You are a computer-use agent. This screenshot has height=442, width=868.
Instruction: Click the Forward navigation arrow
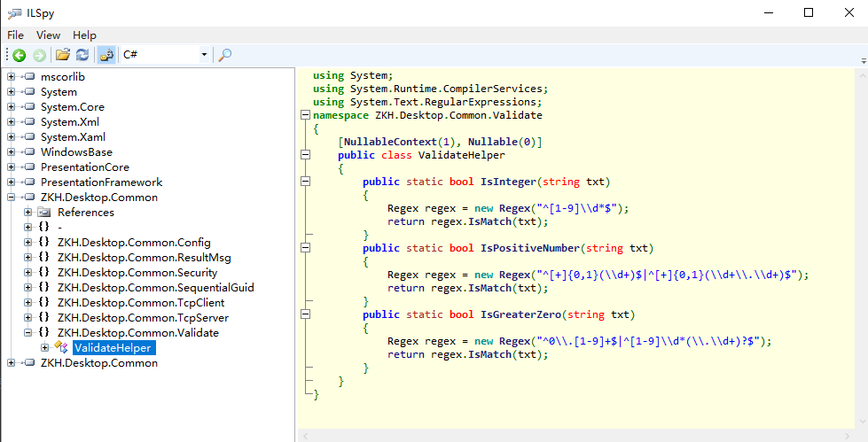pos(39,55)
